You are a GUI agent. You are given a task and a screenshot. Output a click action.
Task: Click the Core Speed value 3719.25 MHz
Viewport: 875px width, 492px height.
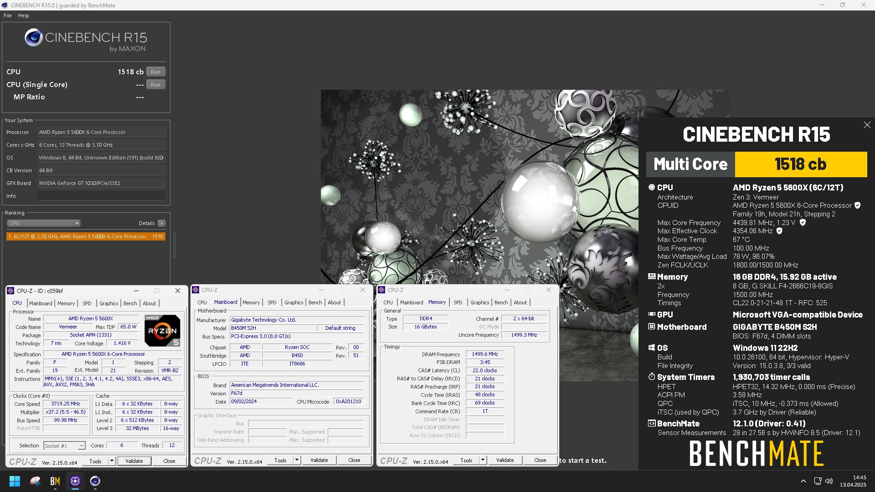[66, 404]
